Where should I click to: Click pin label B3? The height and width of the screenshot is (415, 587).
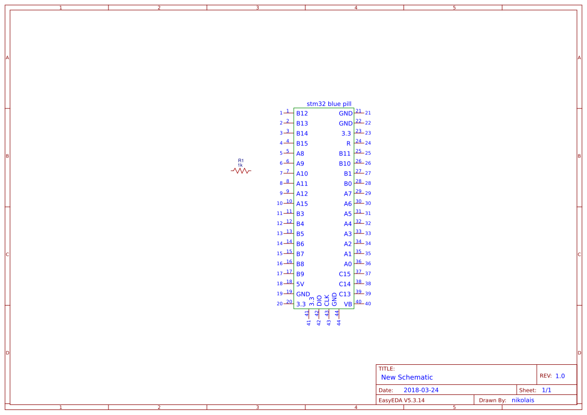coord(300,214)
